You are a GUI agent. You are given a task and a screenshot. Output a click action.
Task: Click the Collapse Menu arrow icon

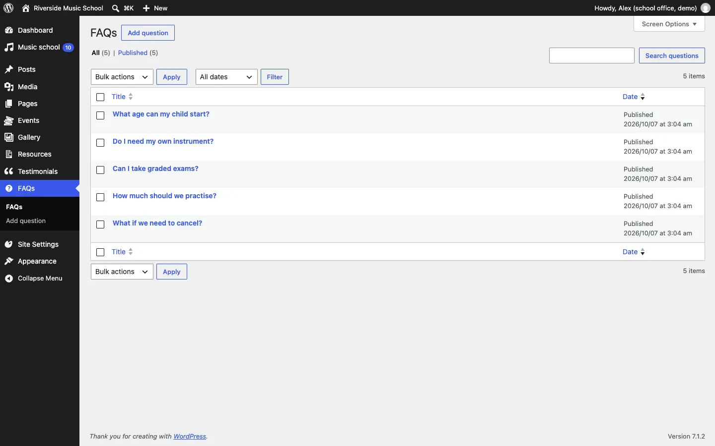coord(9,279)
